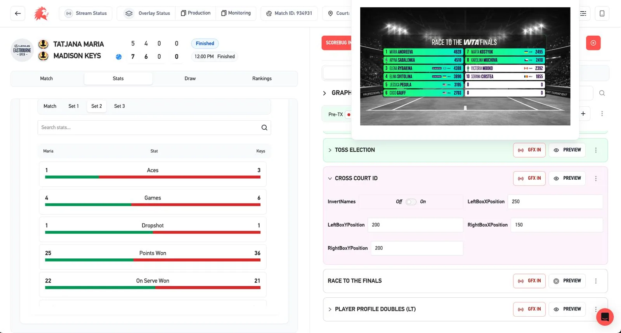Screen dimensions: 621x333
Task: Click the 12:00 PM Finished time label
Action: pos(215,57)
